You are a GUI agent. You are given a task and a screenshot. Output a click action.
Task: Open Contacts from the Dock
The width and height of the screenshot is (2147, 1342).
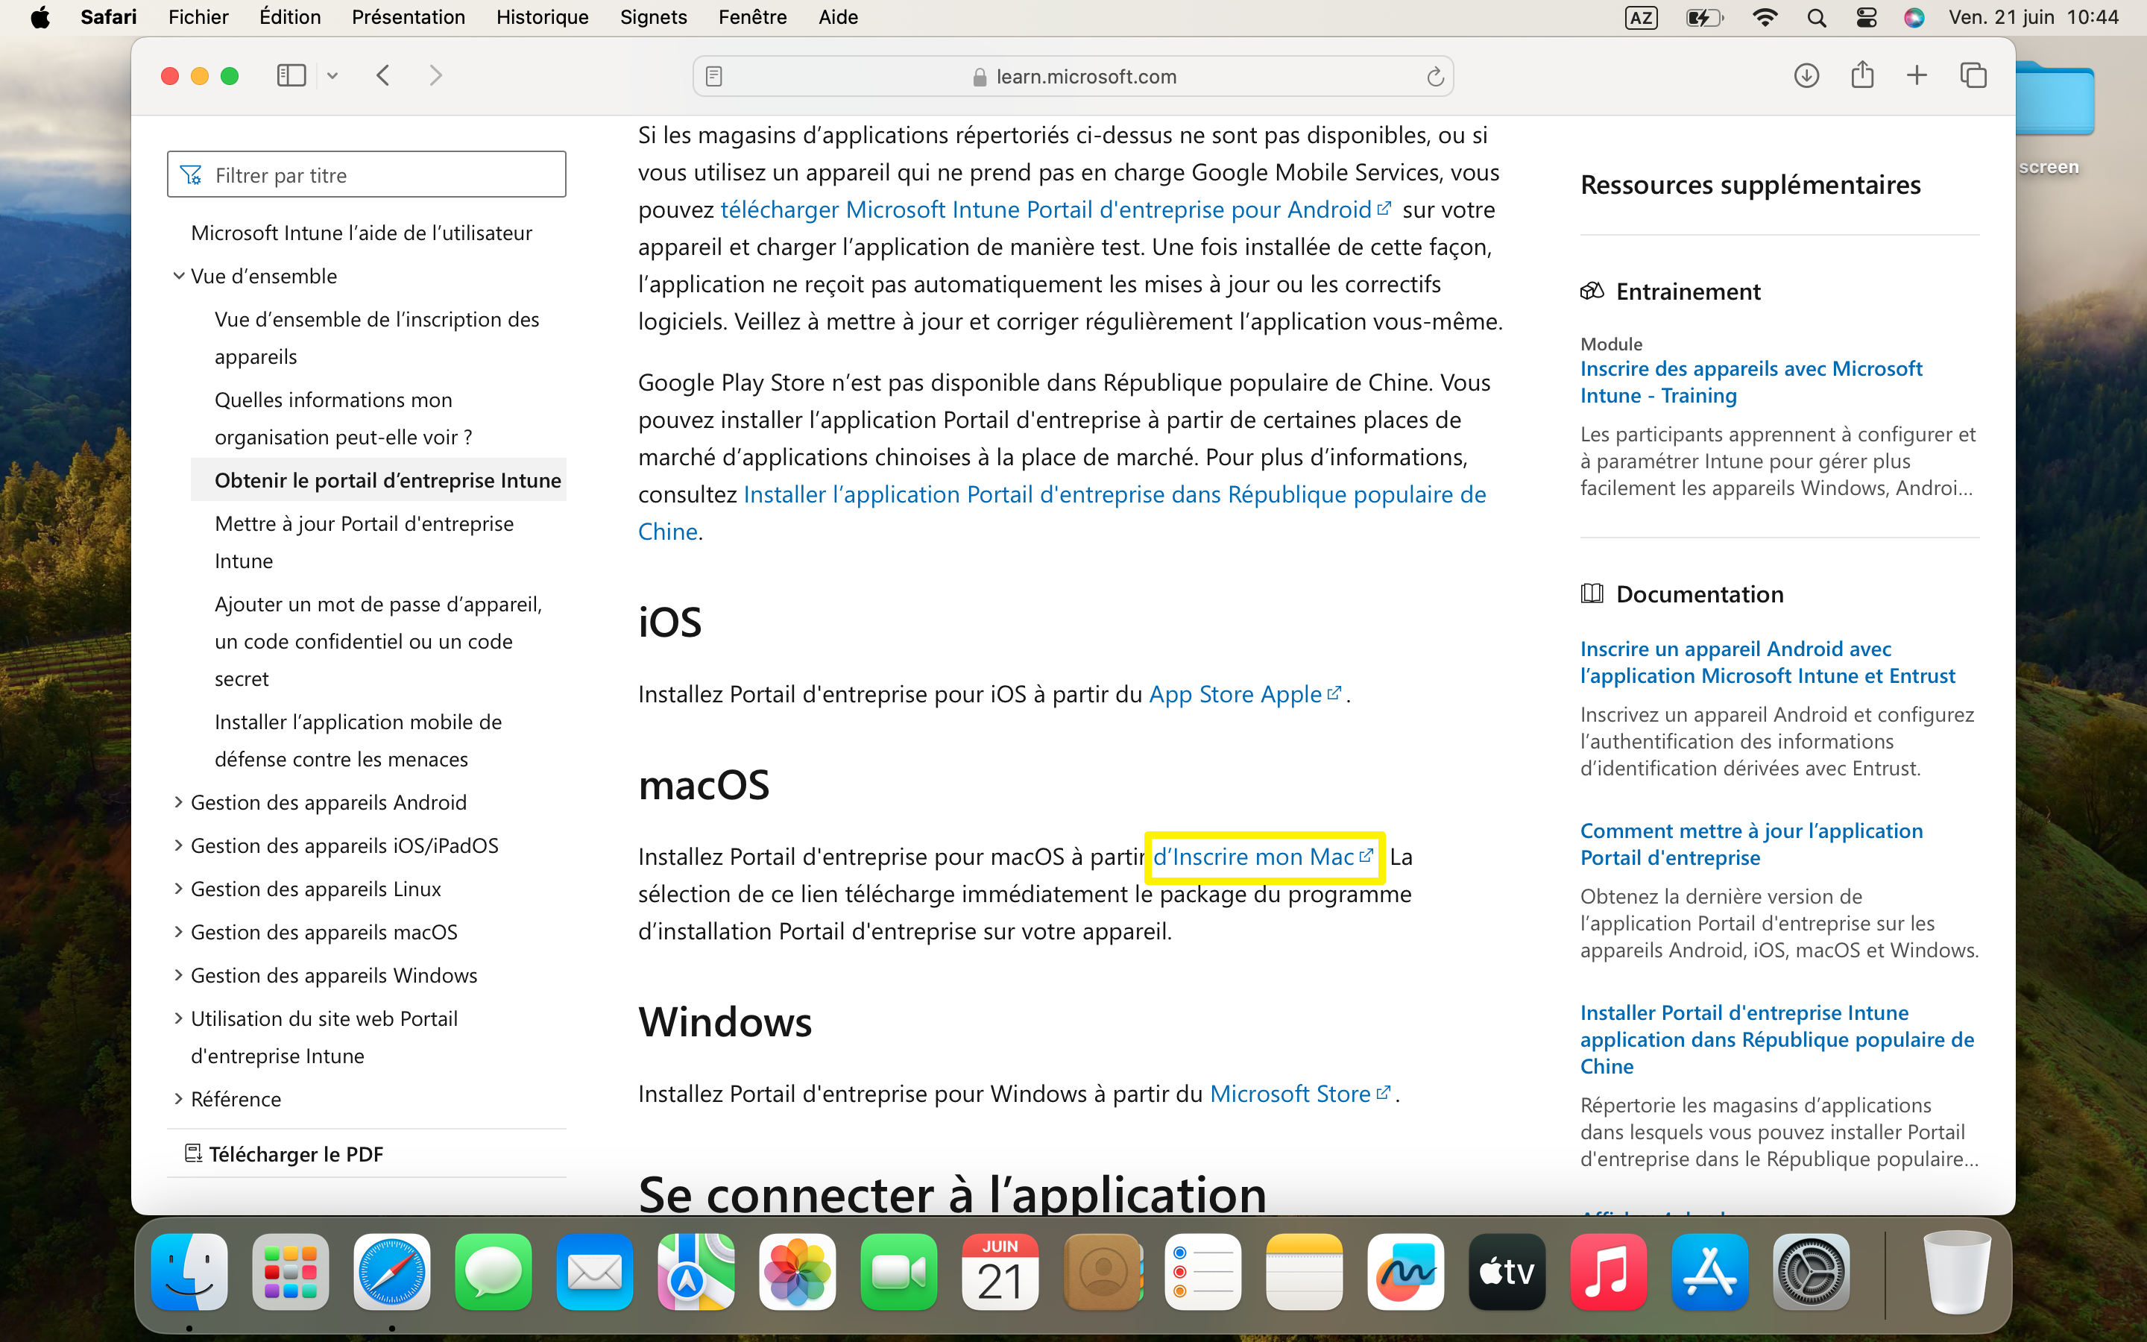[1102, 1272]
